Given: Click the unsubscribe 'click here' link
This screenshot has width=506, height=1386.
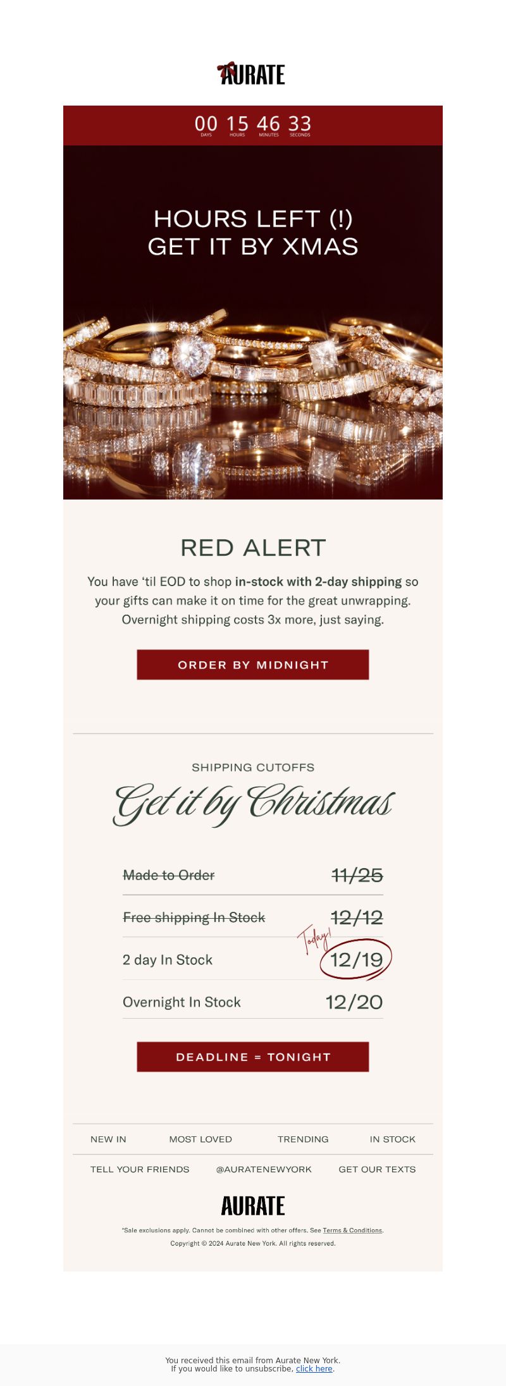Looking at the screenshot, I should (314, 1368).
